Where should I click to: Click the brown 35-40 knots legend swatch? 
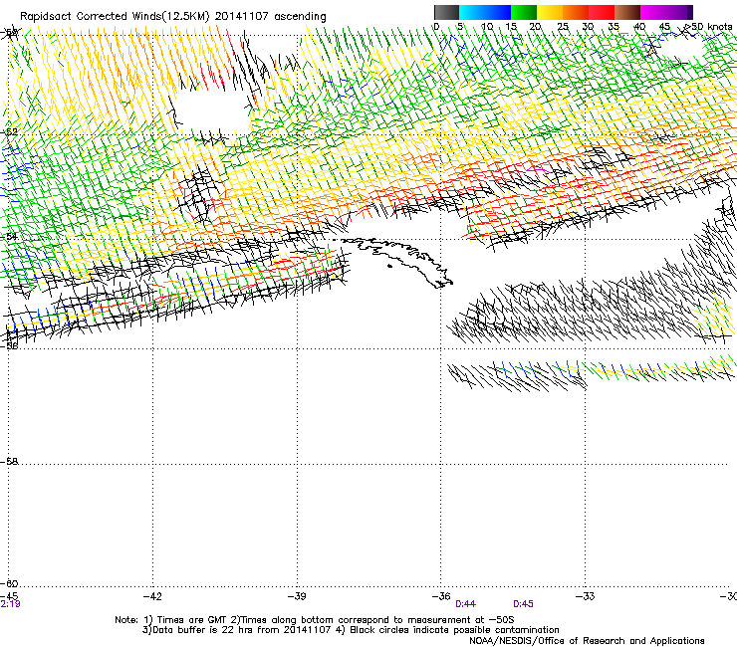627,12
